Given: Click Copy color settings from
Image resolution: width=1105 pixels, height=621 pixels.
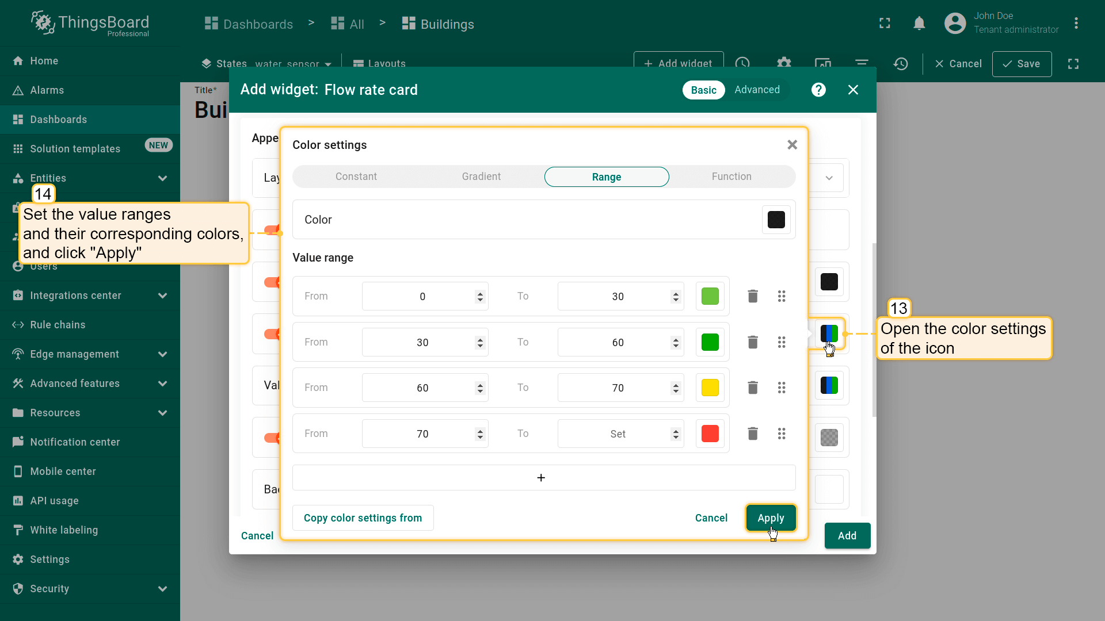Looking at the screenshot, I should coord(363,517).
